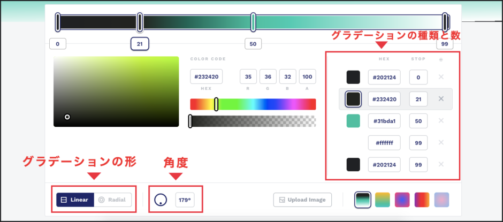Add a new color stop with plus icon
Screen dimensions: 503x222
441,60
